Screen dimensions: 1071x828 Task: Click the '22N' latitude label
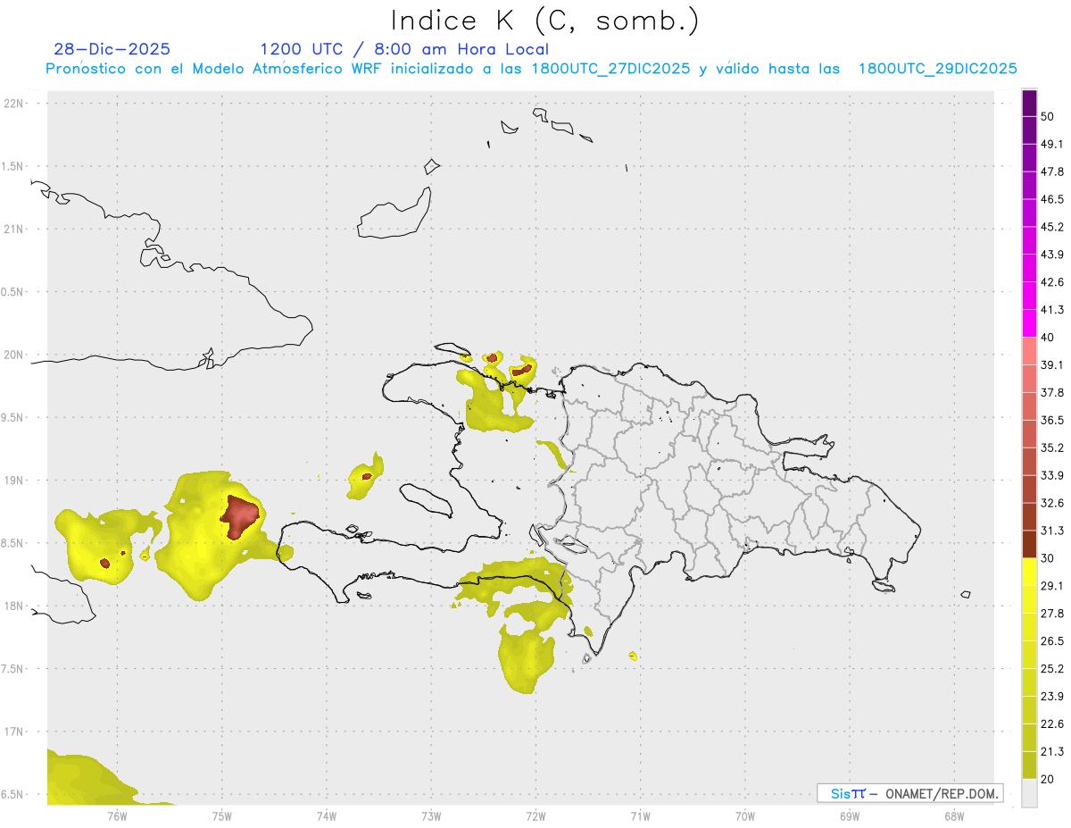13,104
